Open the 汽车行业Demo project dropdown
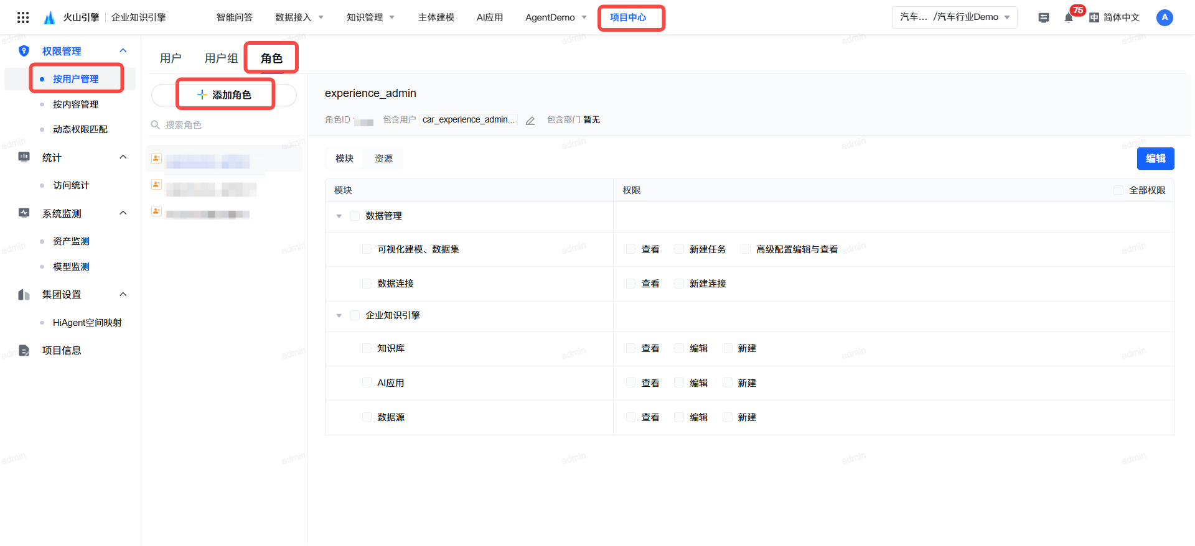 click(954, 17)
